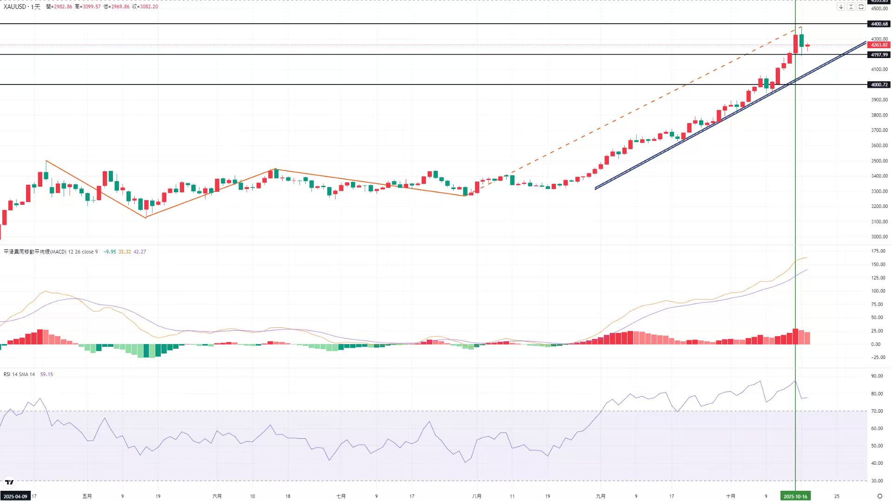Screen dimensions: 892x501
Task: Click the 九月 label on the time axis
Action: [601, 496]
